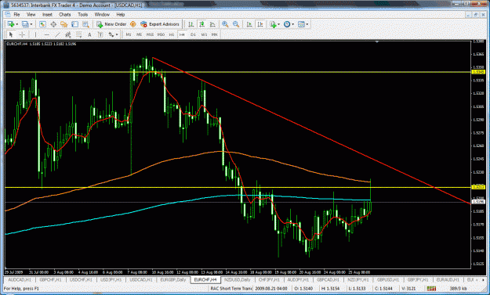The width and height of the screenshot is (490, 295).
Task: Click the 2009.08.21 04:00 status field
Action: 271,289
